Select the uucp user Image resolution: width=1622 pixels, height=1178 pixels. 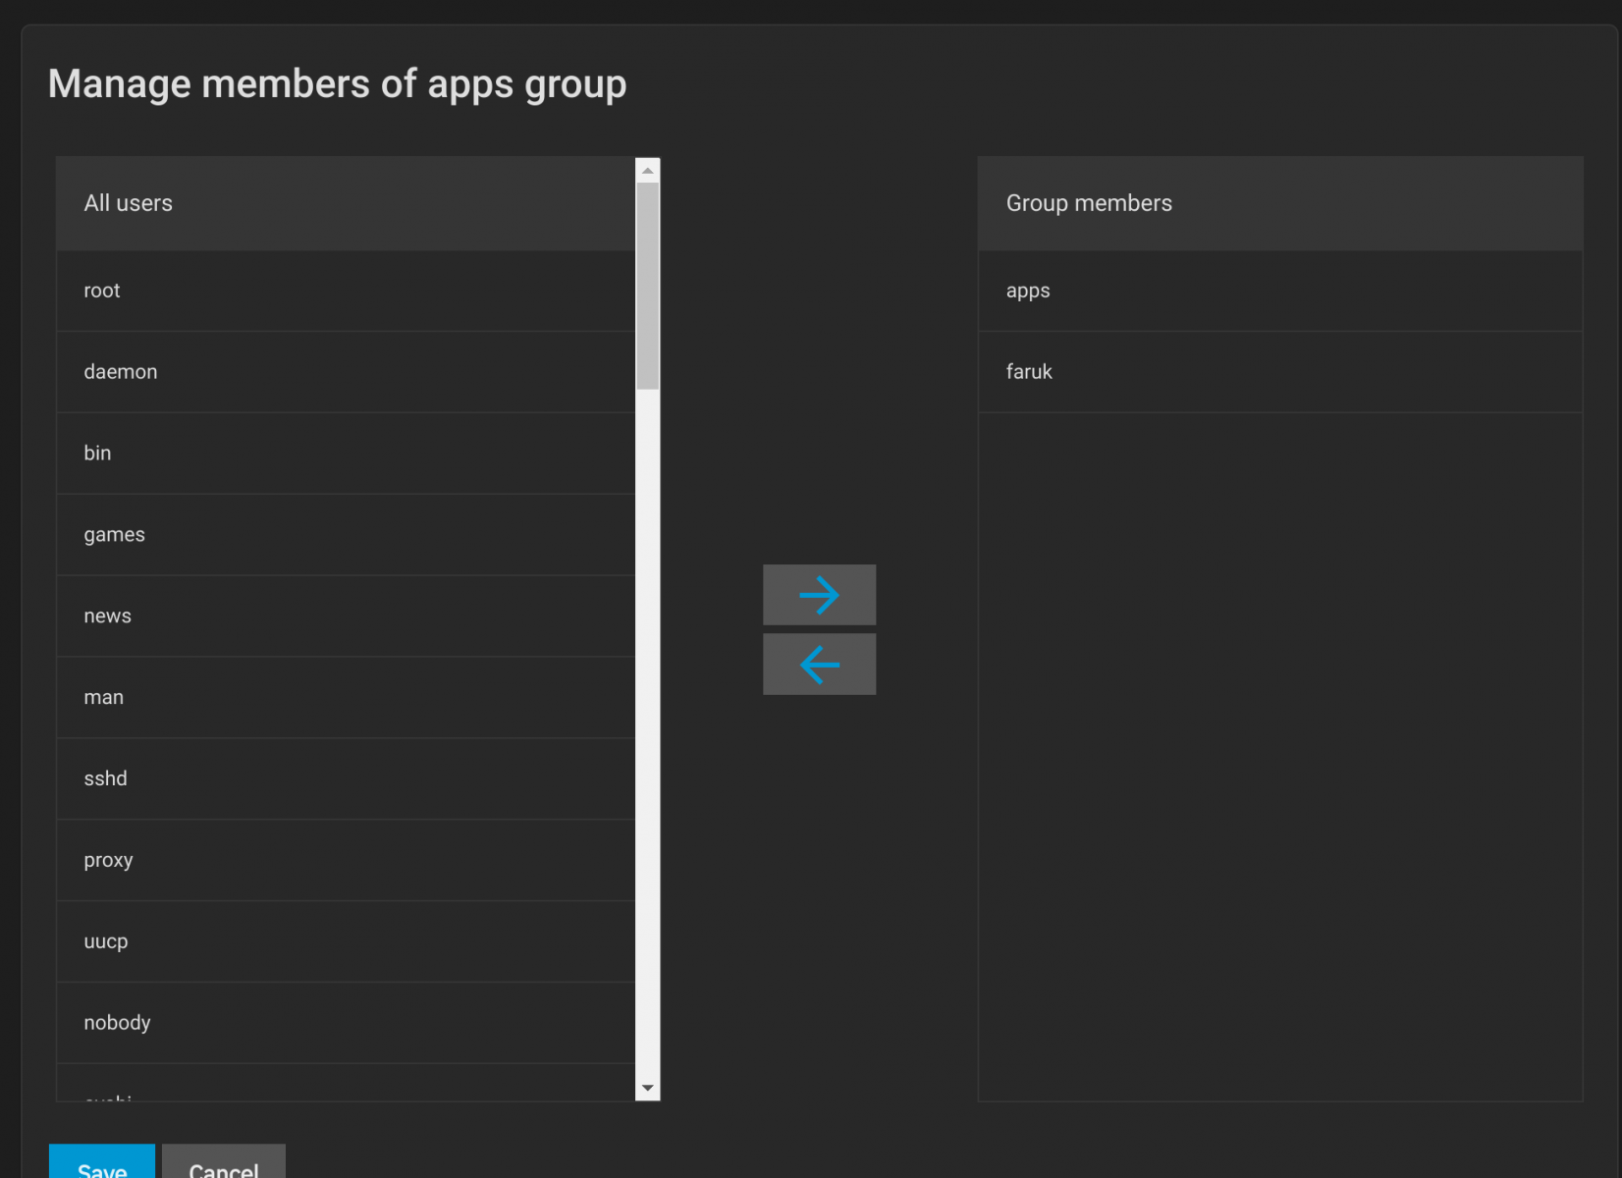pyautogui.click(x=346, y=942)
